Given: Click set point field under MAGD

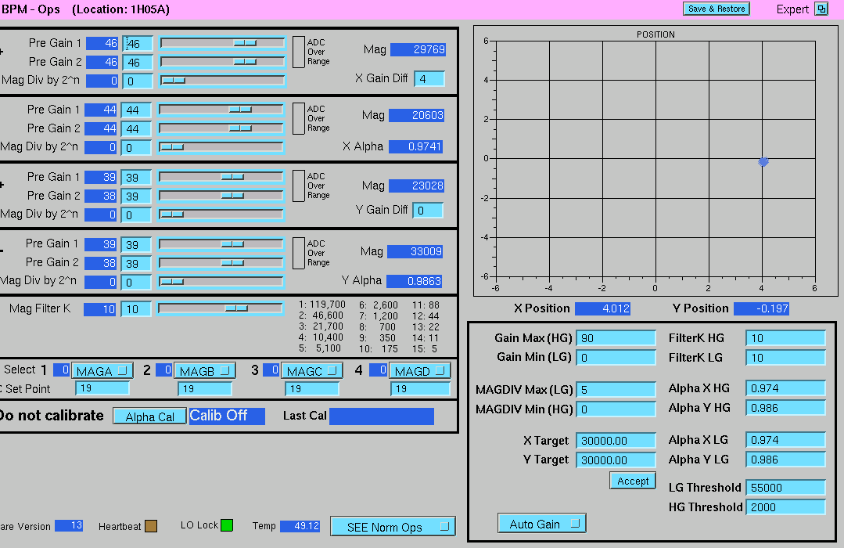Looking at the screenshot, I should (x=420, y=388).
